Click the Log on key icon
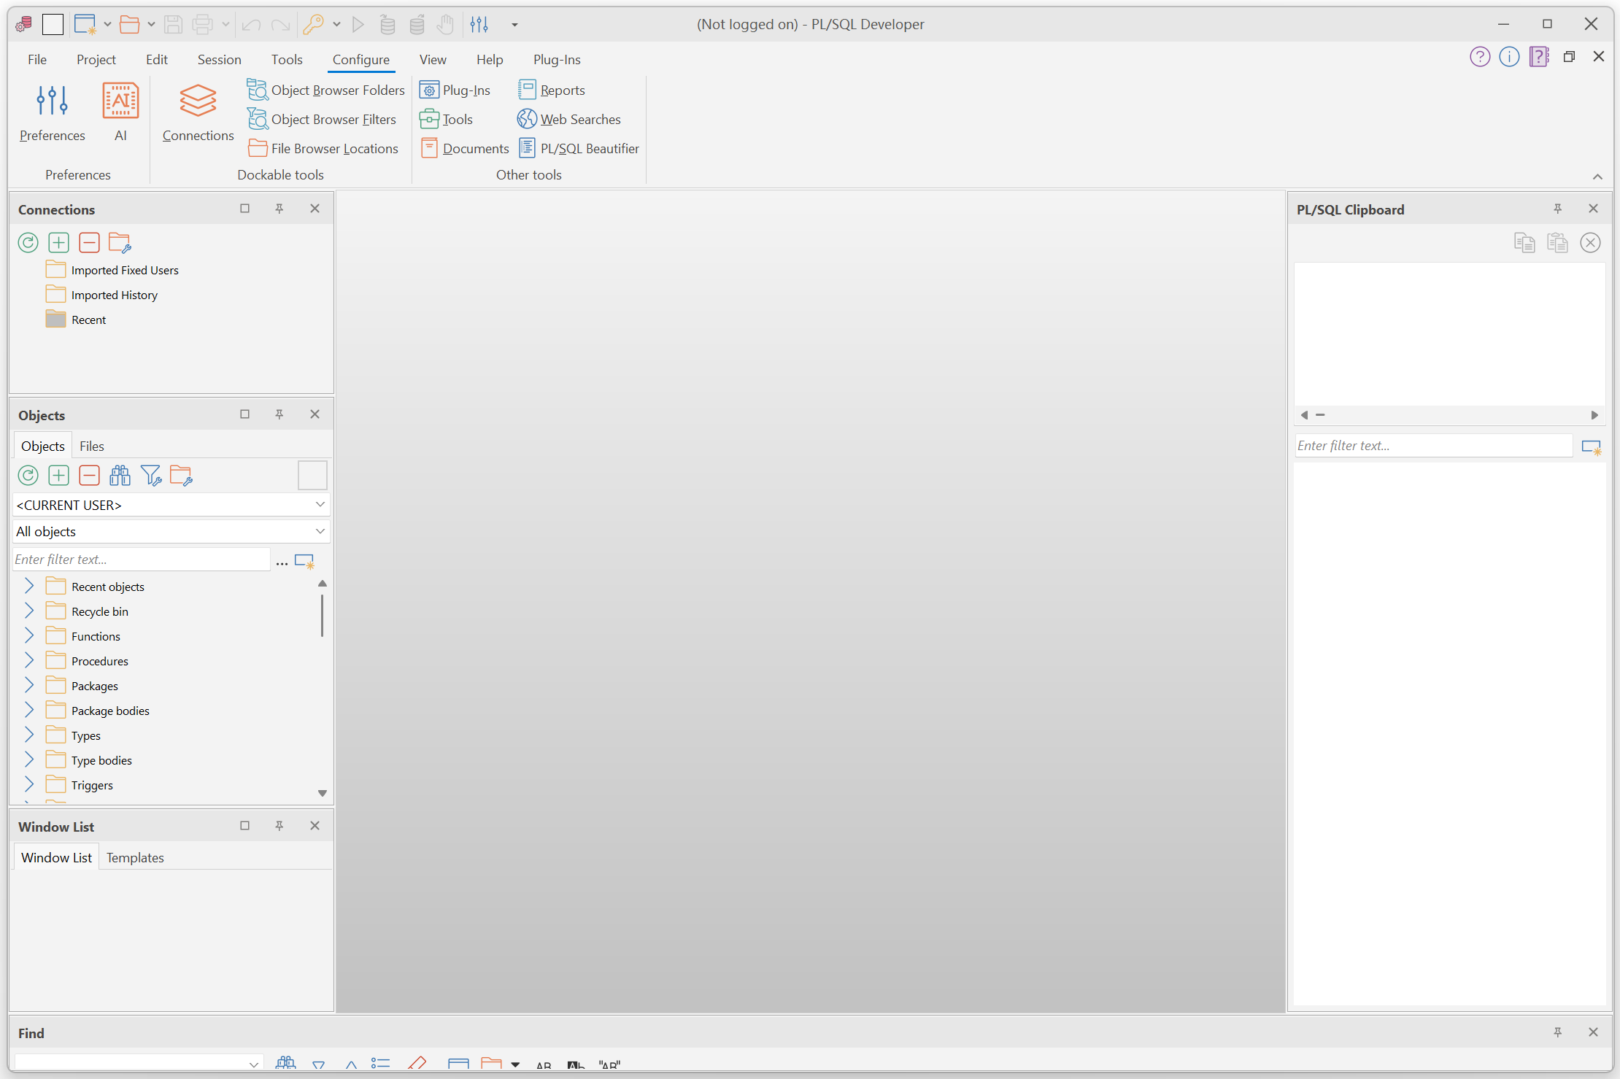1620x1079 pixels. tap(313, 24)
